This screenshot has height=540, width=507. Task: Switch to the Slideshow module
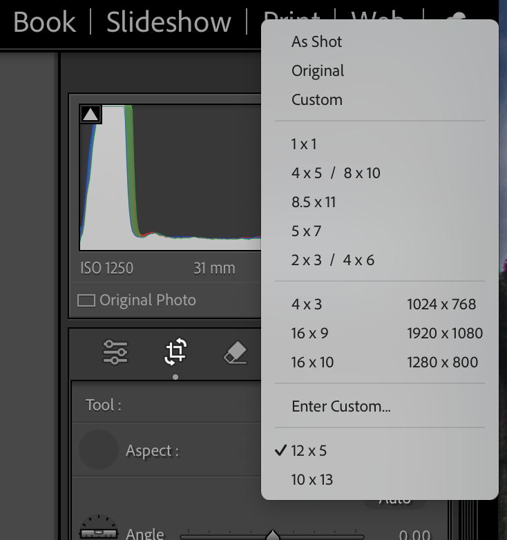(169, 22)
